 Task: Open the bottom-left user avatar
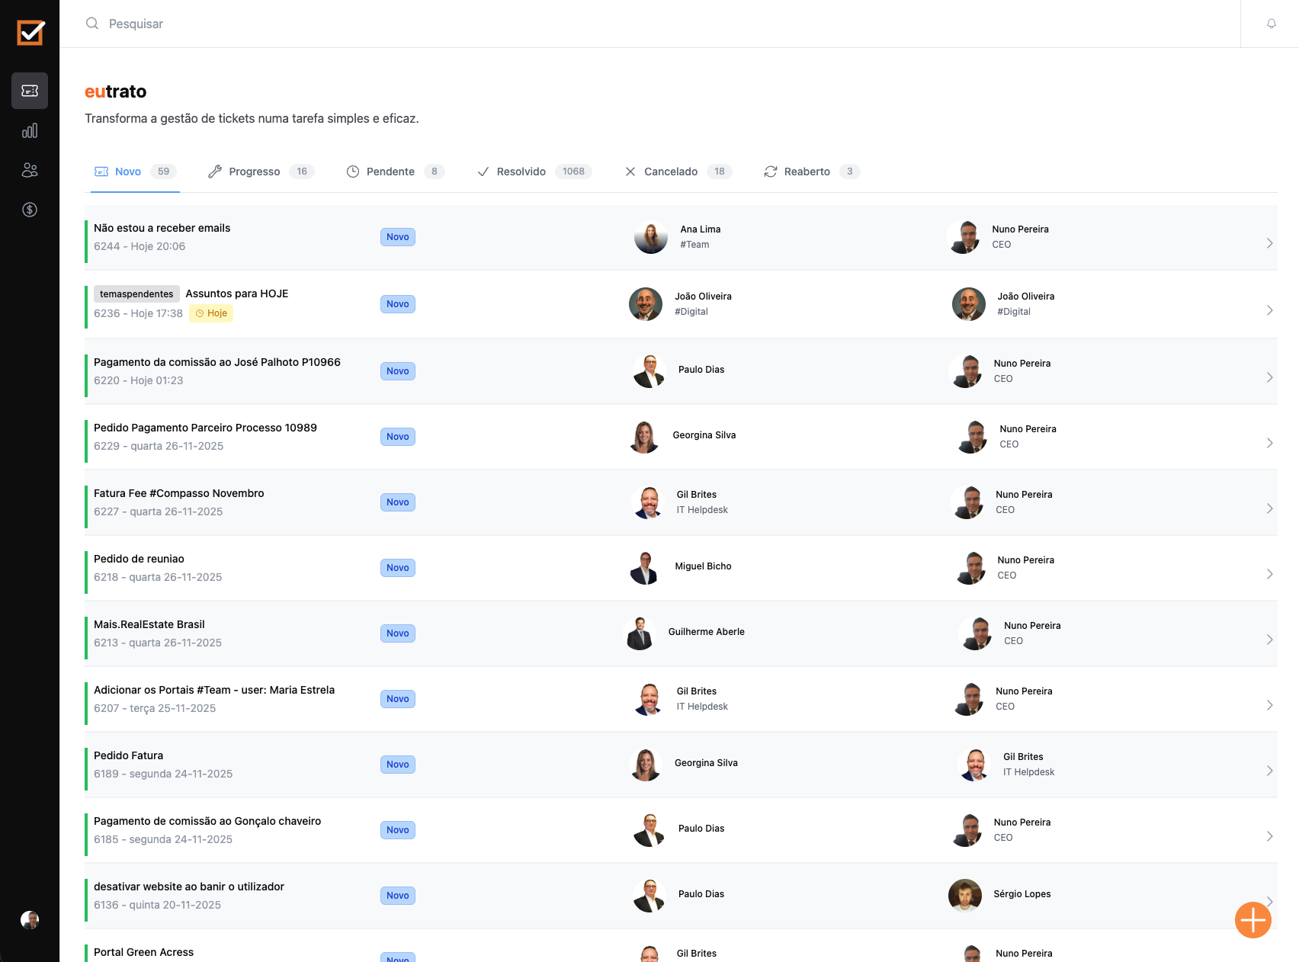[x=29, y=920]
